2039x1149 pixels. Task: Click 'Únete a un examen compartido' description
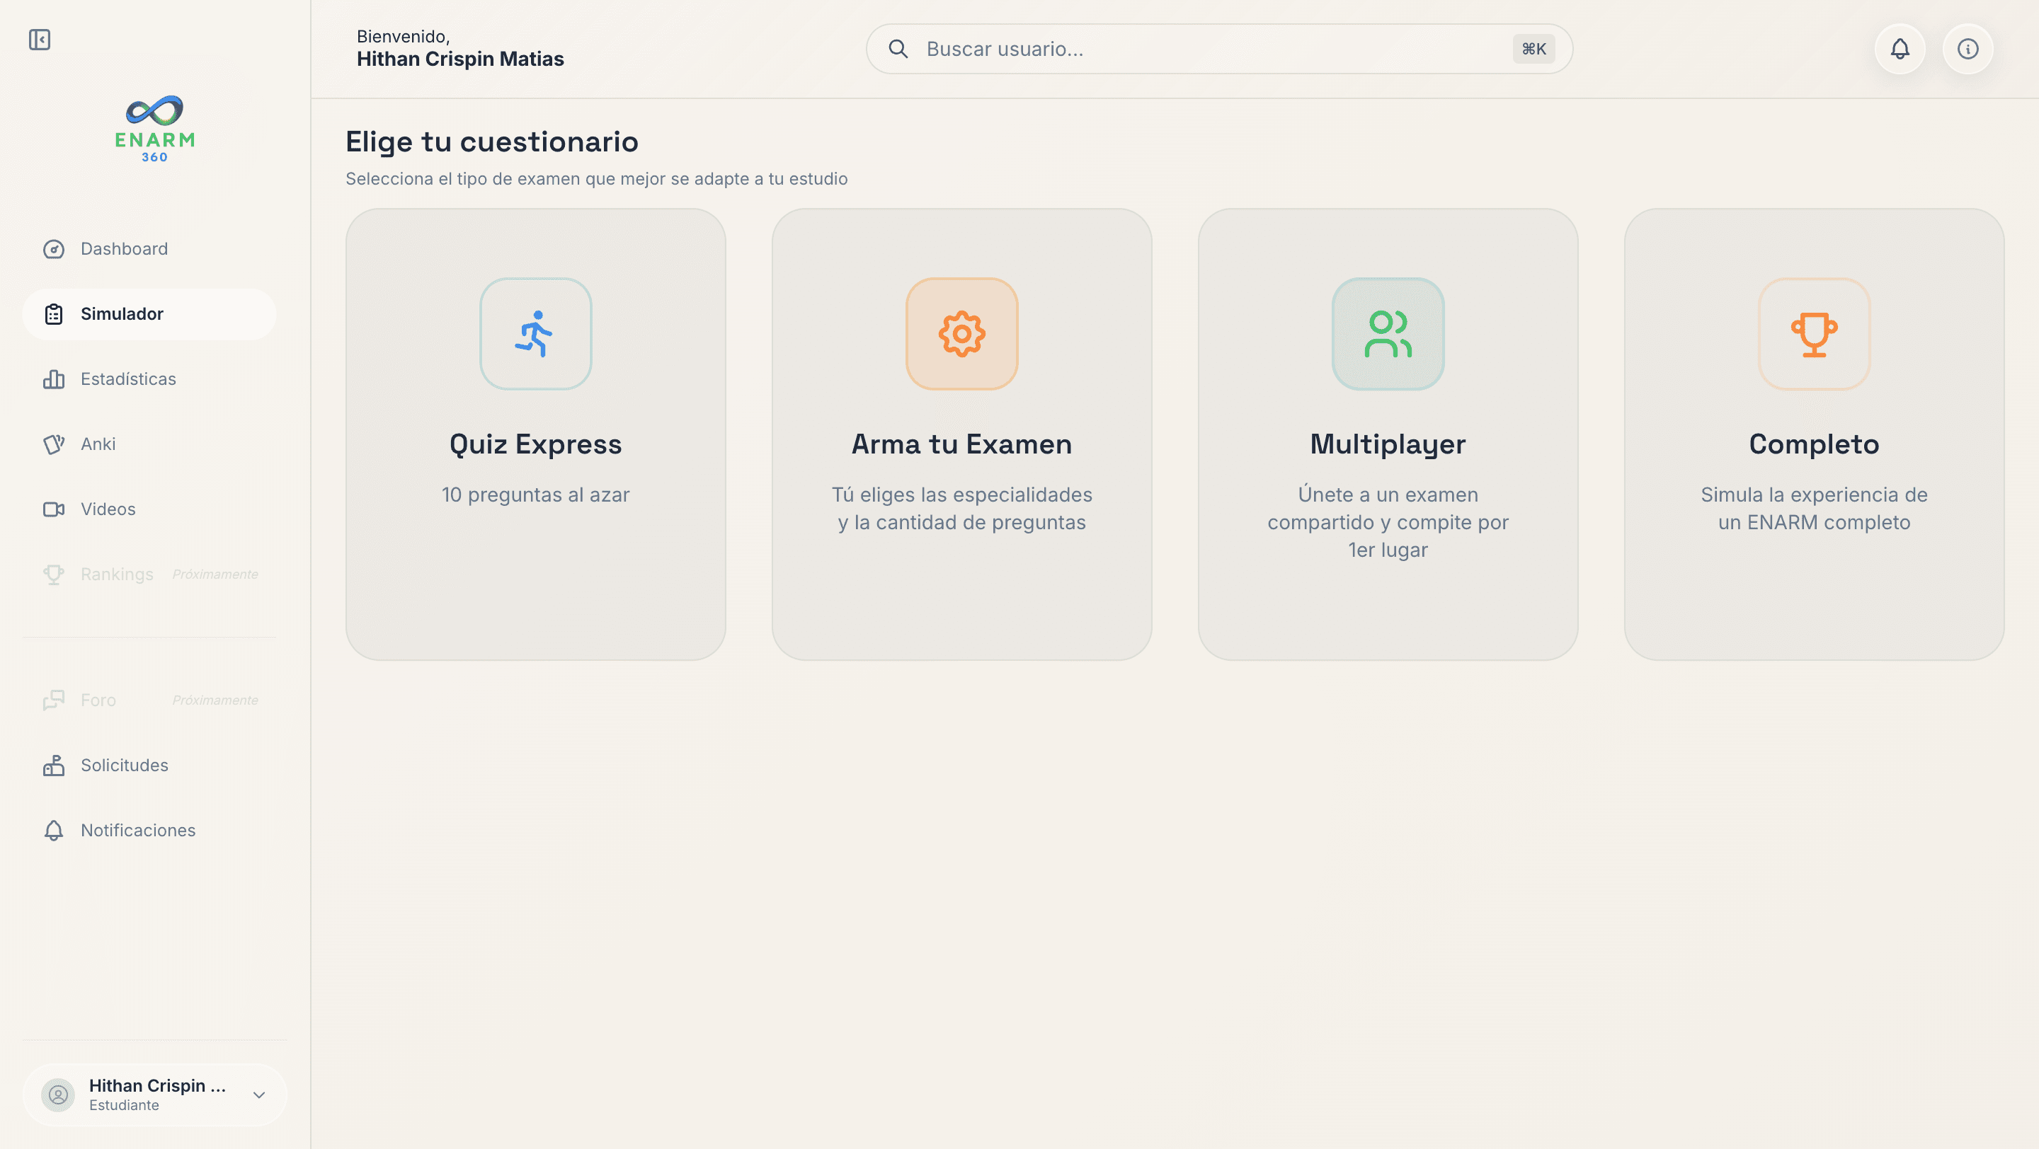[1388, 523]
